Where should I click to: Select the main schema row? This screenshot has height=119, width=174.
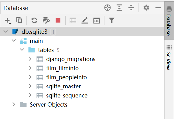(82, 41)
